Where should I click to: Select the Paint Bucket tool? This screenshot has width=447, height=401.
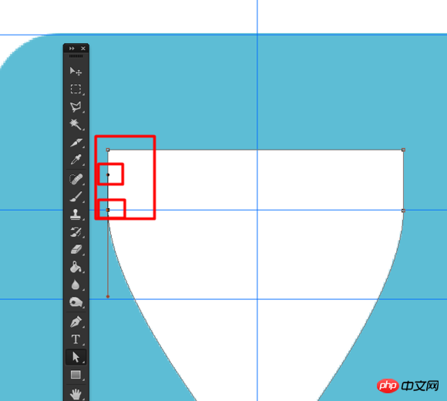[x=76, y=268]
